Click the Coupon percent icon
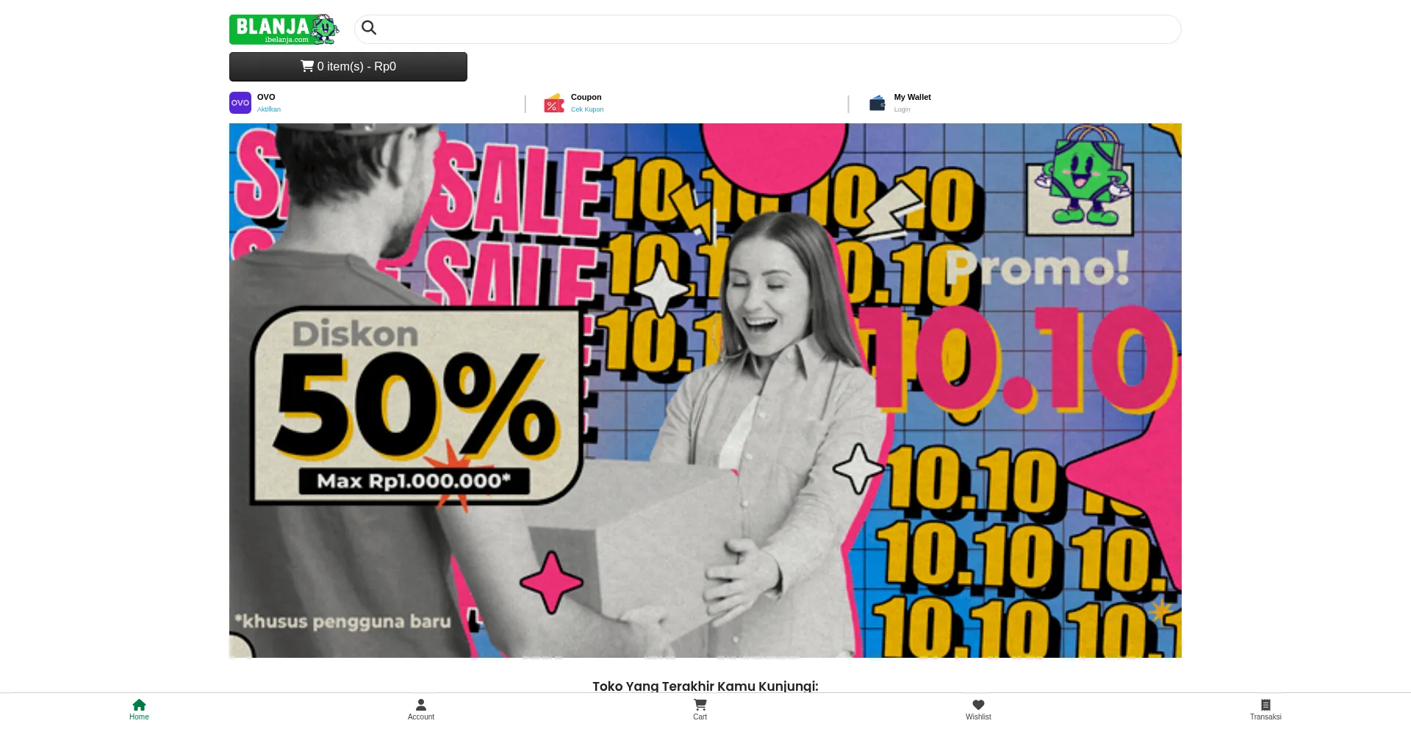 (x=553, y=104)
